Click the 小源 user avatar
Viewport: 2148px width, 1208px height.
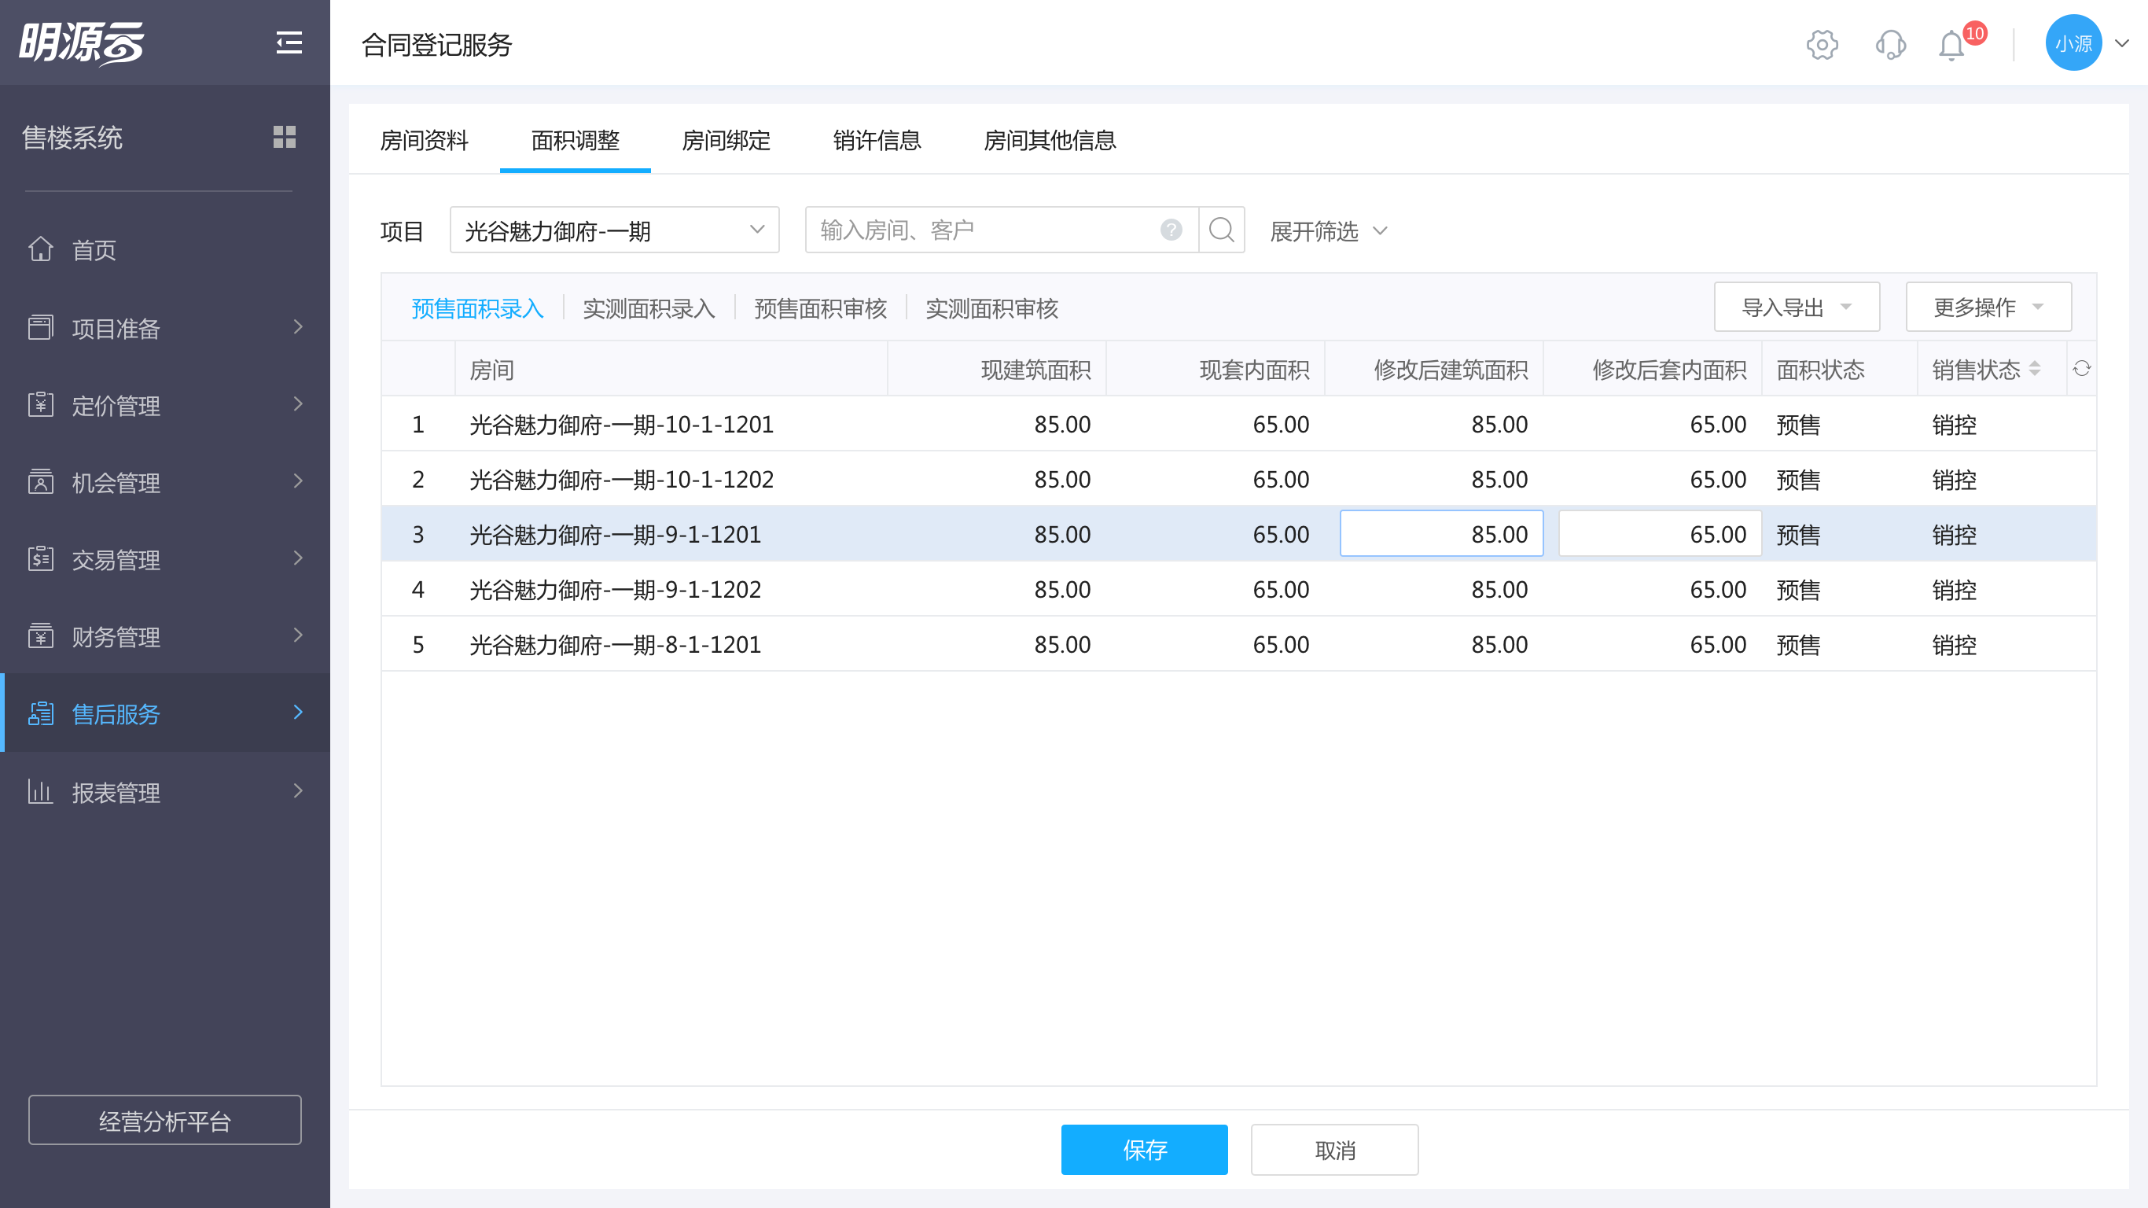pyautogui.click(x=2073, y=42)
